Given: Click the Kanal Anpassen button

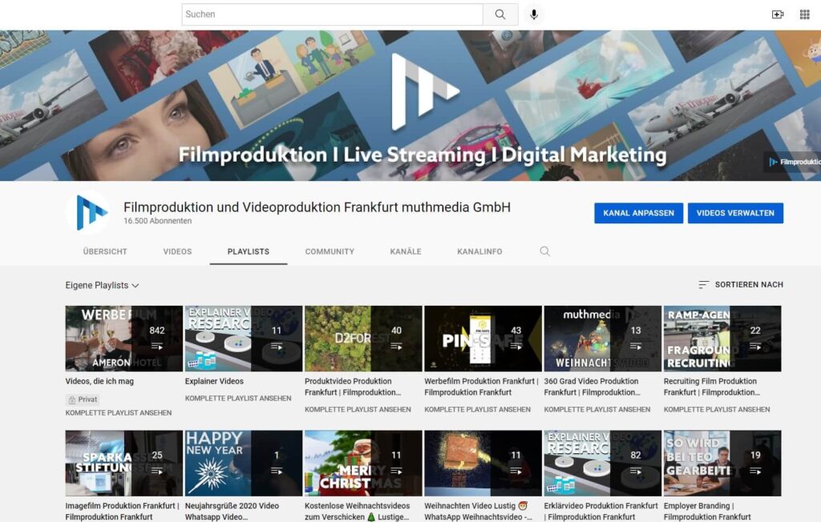Looking at the screenshot, I should [638, 213].
